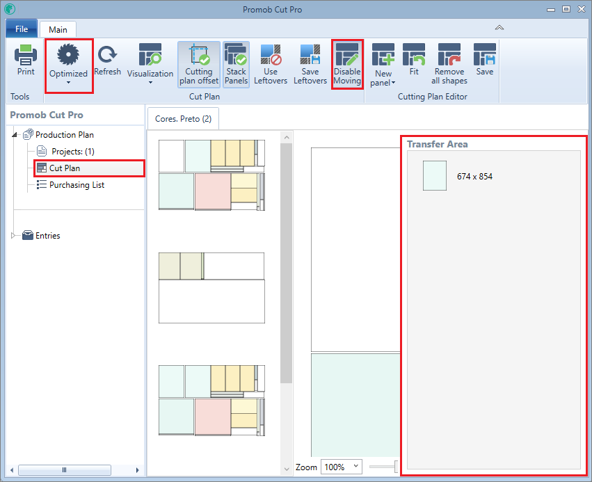592x482 pixels.
Task: Select the Entries tree item
Action: click(x=47, y=236)
